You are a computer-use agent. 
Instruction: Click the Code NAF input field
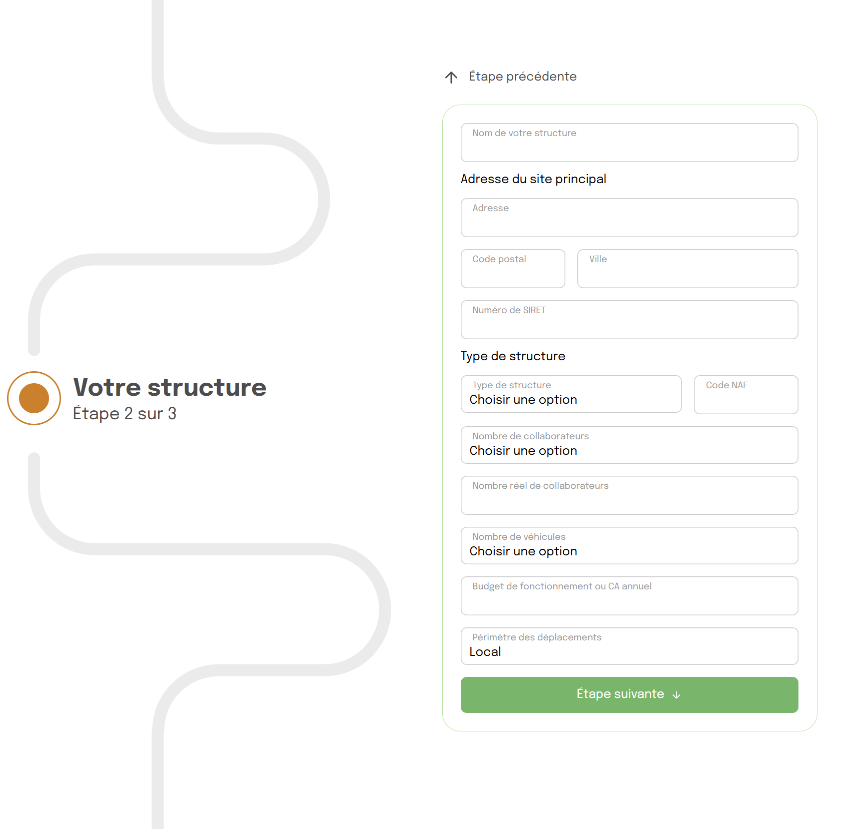pyautogui.click(x=745, y=395)
